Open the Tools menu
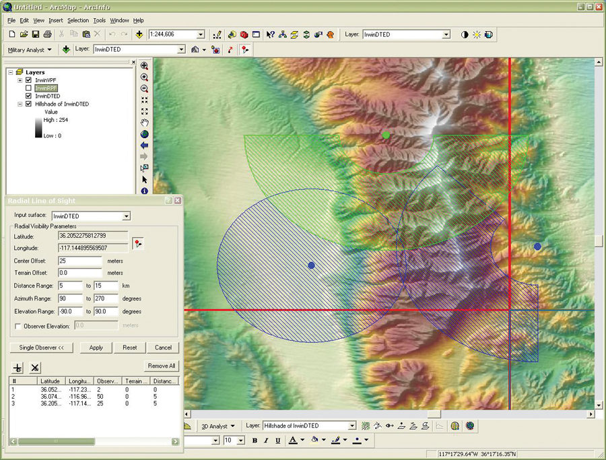Viewport: 606px width, 460px height. pyautogui.click(x=99, y=21)
